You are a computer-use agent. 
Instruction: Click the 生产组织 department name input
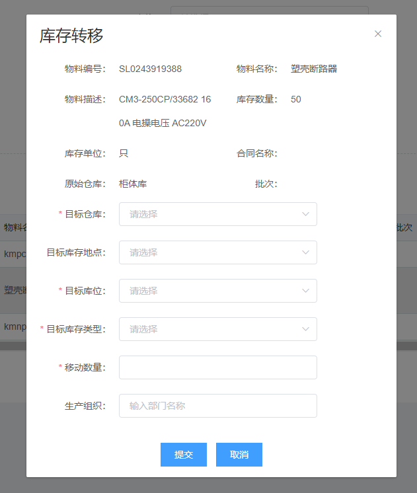pos(217,406)
